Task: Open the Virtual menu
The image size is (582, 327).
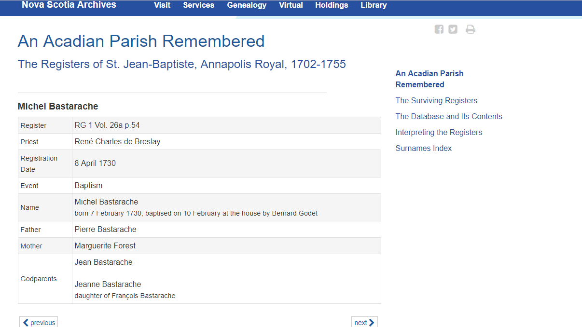Action: [291, 5]
